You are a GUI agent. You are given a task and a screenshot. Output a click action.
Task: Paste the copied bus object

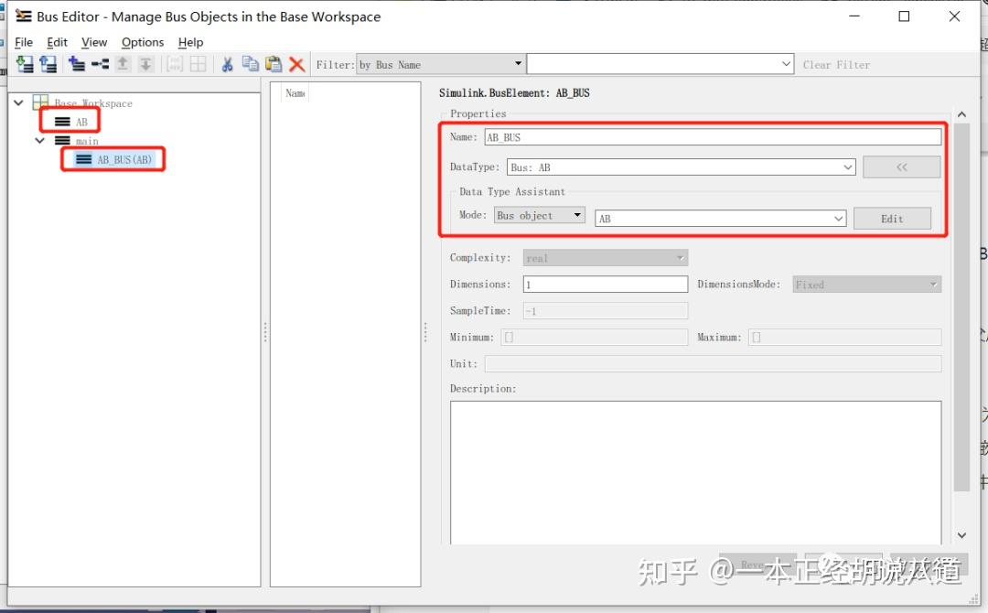[x=273, y=64]
